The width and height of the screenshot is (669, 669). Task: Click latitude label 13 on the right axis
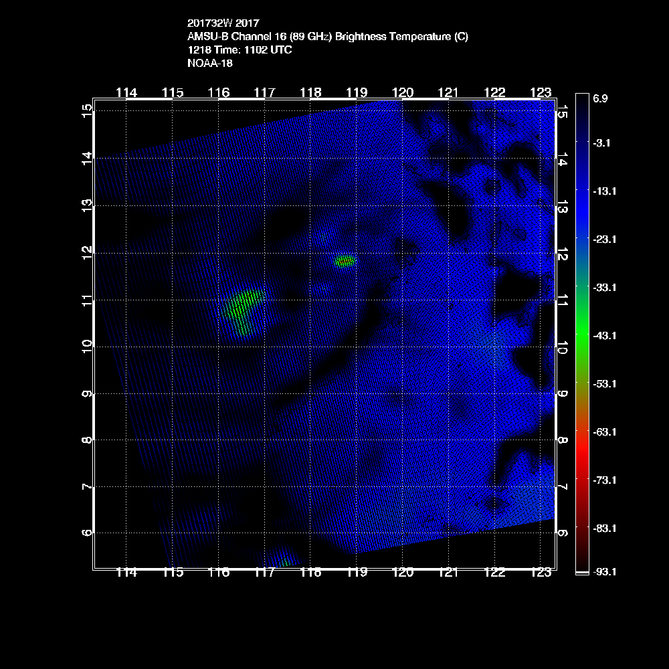(x=563, y=207)
